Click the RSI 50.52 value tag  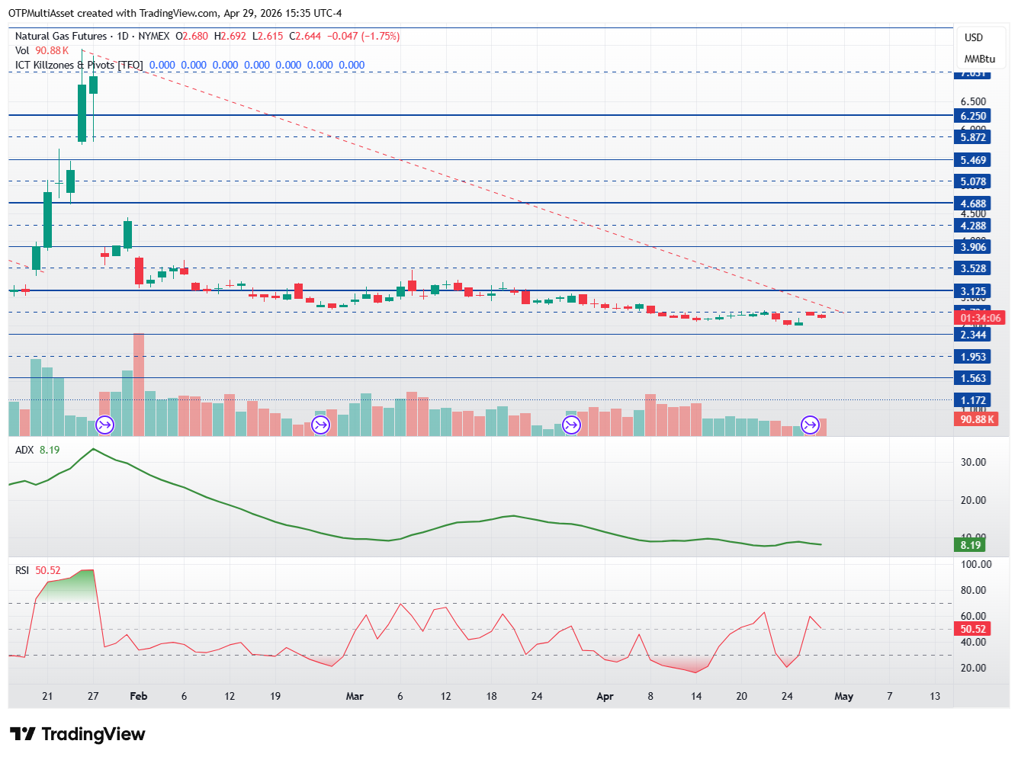[973, 629]
